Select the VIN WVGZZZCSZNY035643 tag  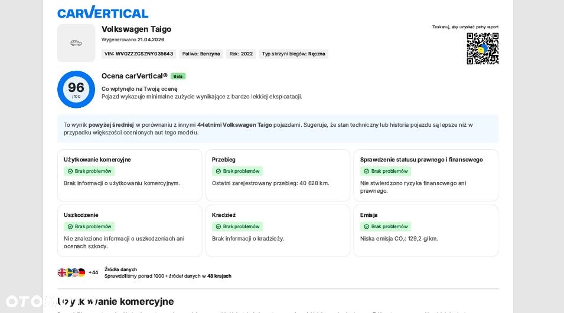click(x=139, y=54)
